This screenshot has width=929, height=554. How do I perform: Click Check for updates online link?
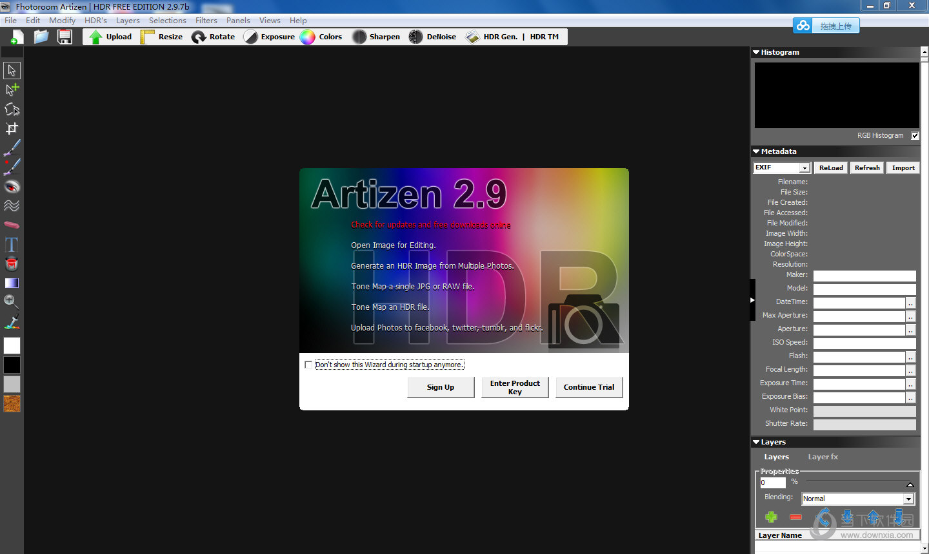point(431,225)
